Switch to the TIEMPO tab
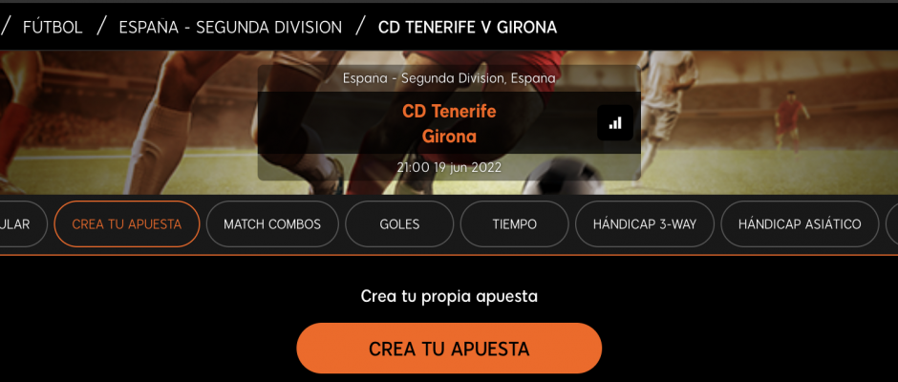The width and height of the screenshot is (898, 382). (514, 223)
